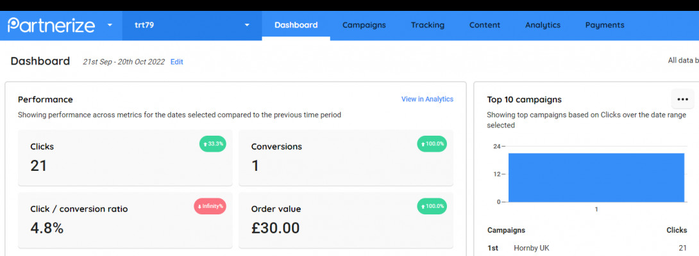The image size is (699, 256).
Task: Open the dropdown arrow beside Partnerize logo
Action: click(110, 25)
